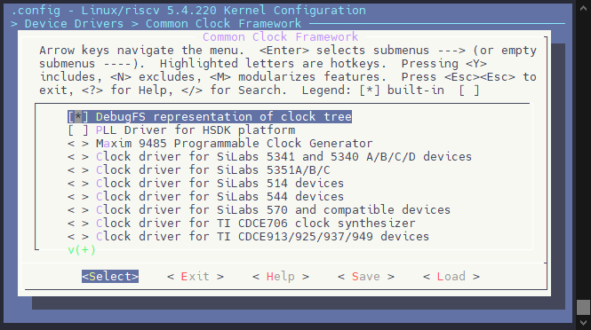Enable PLL Driver for HSDK platform
The width and height of the screenshot is (591, 330).
pyautogui.click(x=181, y=130)
